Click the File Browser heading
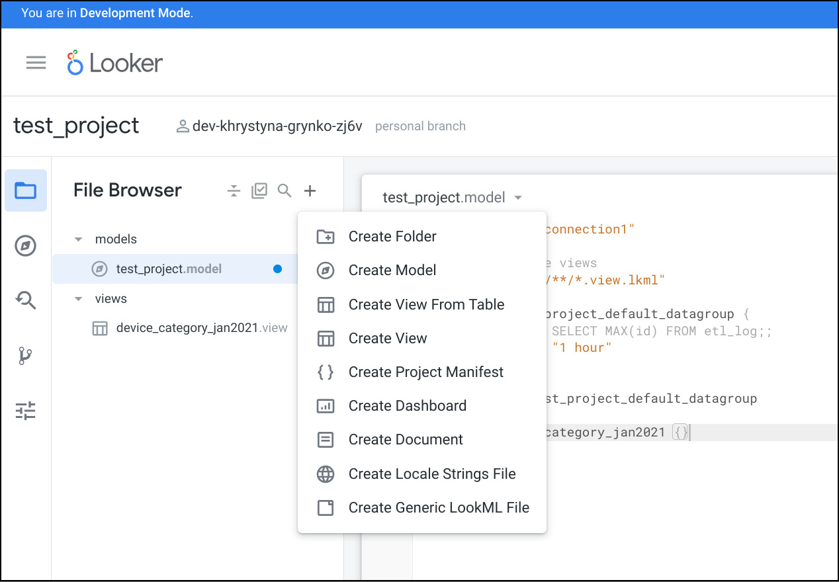Screen dimensions: 839x582 [128, 190]
